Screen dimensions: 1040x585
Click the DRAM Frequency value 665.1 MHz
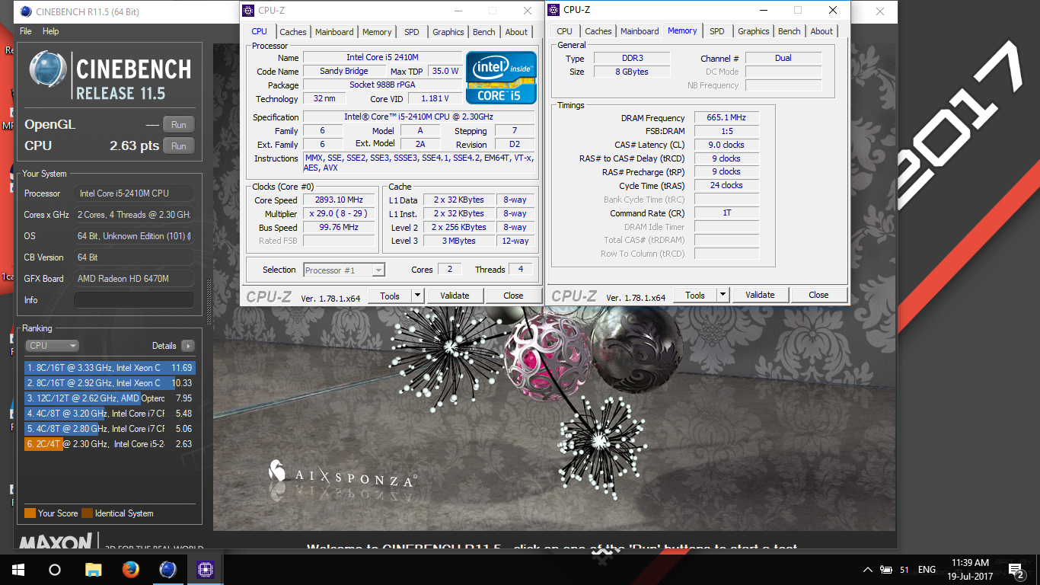coord(726,118)
